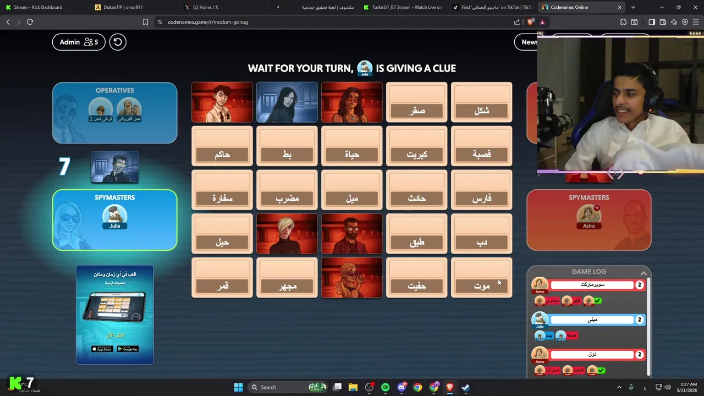Click the مبنى clue in game log
Image resolution: width=704 pixels, height=396 pixels.
(592, 320)
